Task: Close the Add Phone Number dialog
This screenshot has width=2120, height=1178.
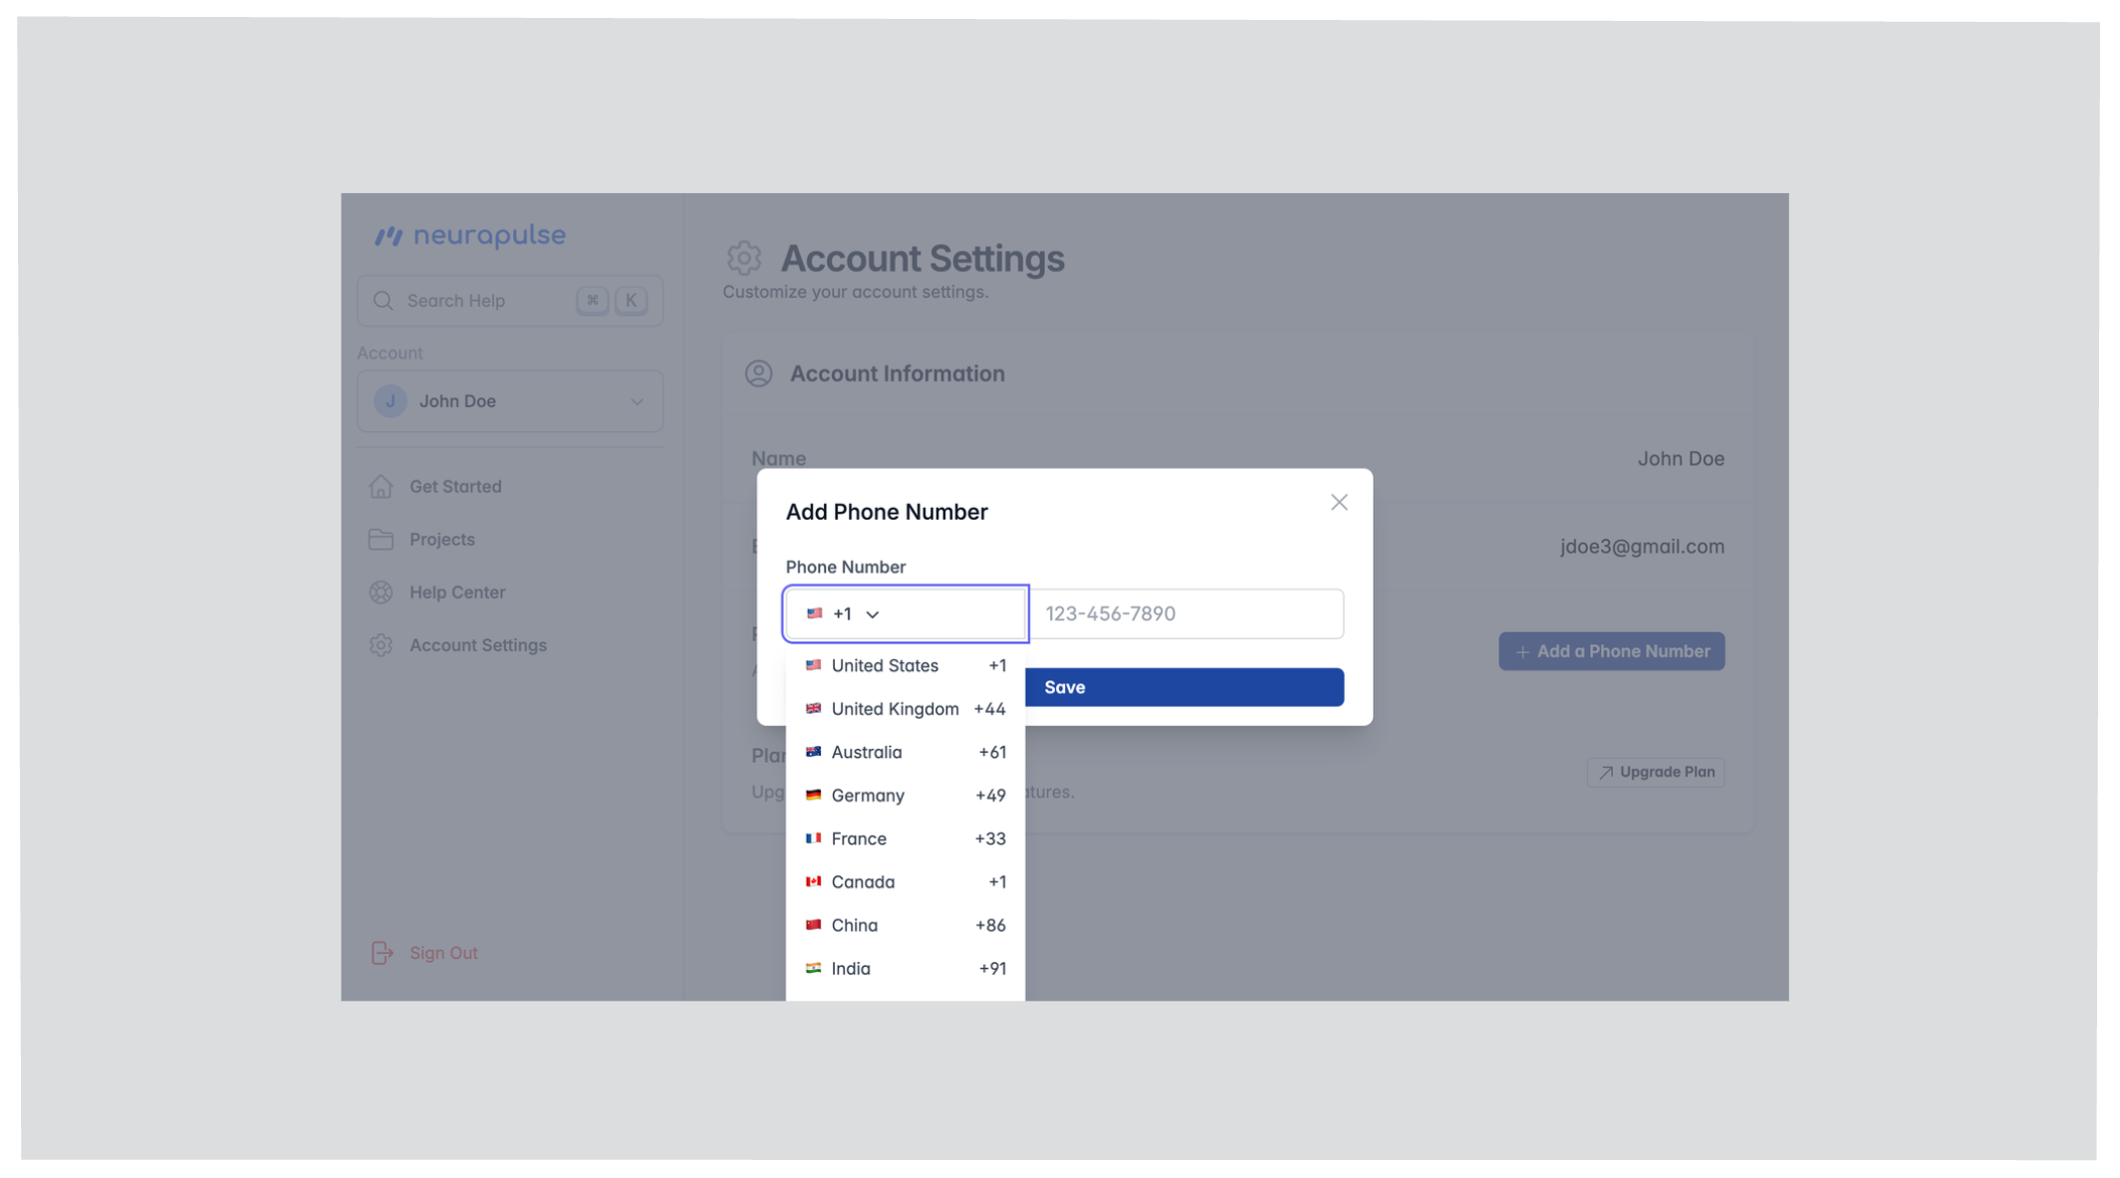Action: click(x=1339, y=503)
